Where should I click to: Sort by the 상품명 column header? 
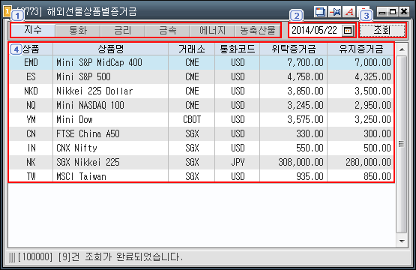(111, 49)
